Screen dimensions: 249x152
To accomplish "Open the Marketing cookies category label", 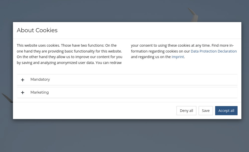I will (x=39, y=92).
